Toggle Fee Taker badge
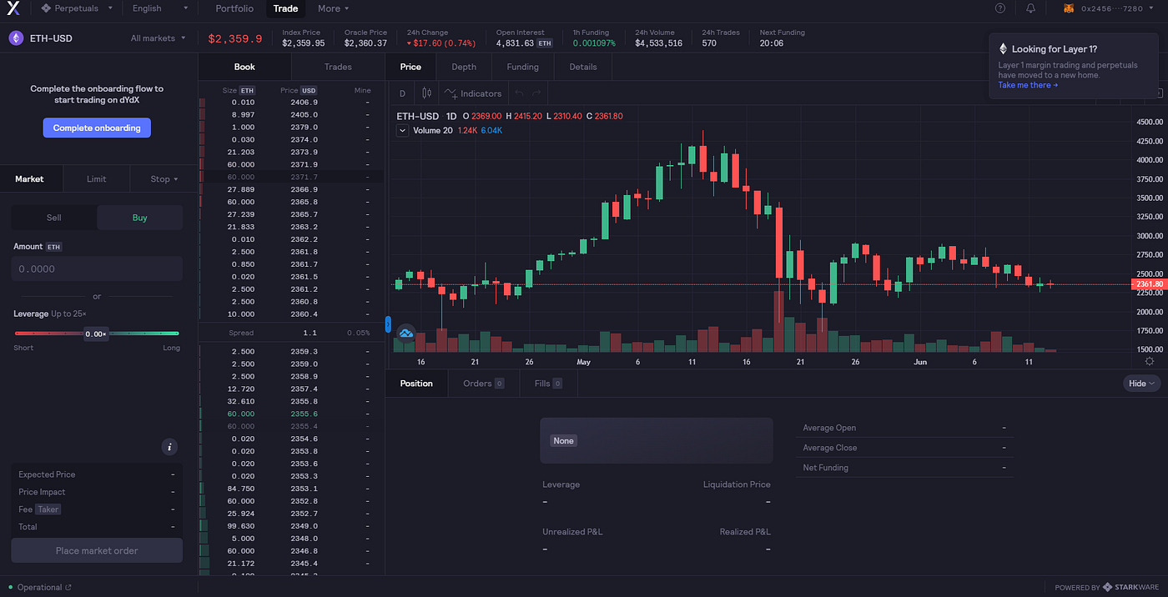1168x597 pixels. pos(48,509)
